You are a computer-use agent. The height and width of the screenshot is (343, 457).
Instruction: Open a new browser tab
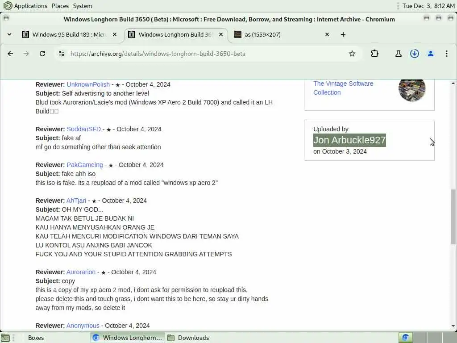coord(343,34)
